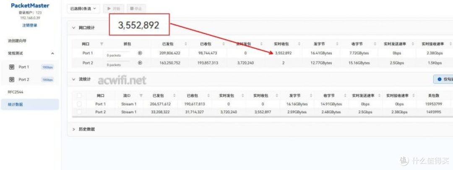Viewport: 453px width, 170px height.
Task: Open the 统计数据 menu item
Action: pos(30,105)
